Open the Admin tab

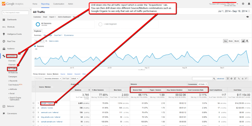pyautogui.click(x=70, y=4)
